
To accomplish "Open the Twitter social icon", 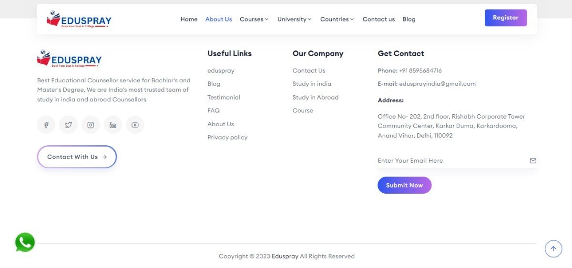I will click(68, 125).
